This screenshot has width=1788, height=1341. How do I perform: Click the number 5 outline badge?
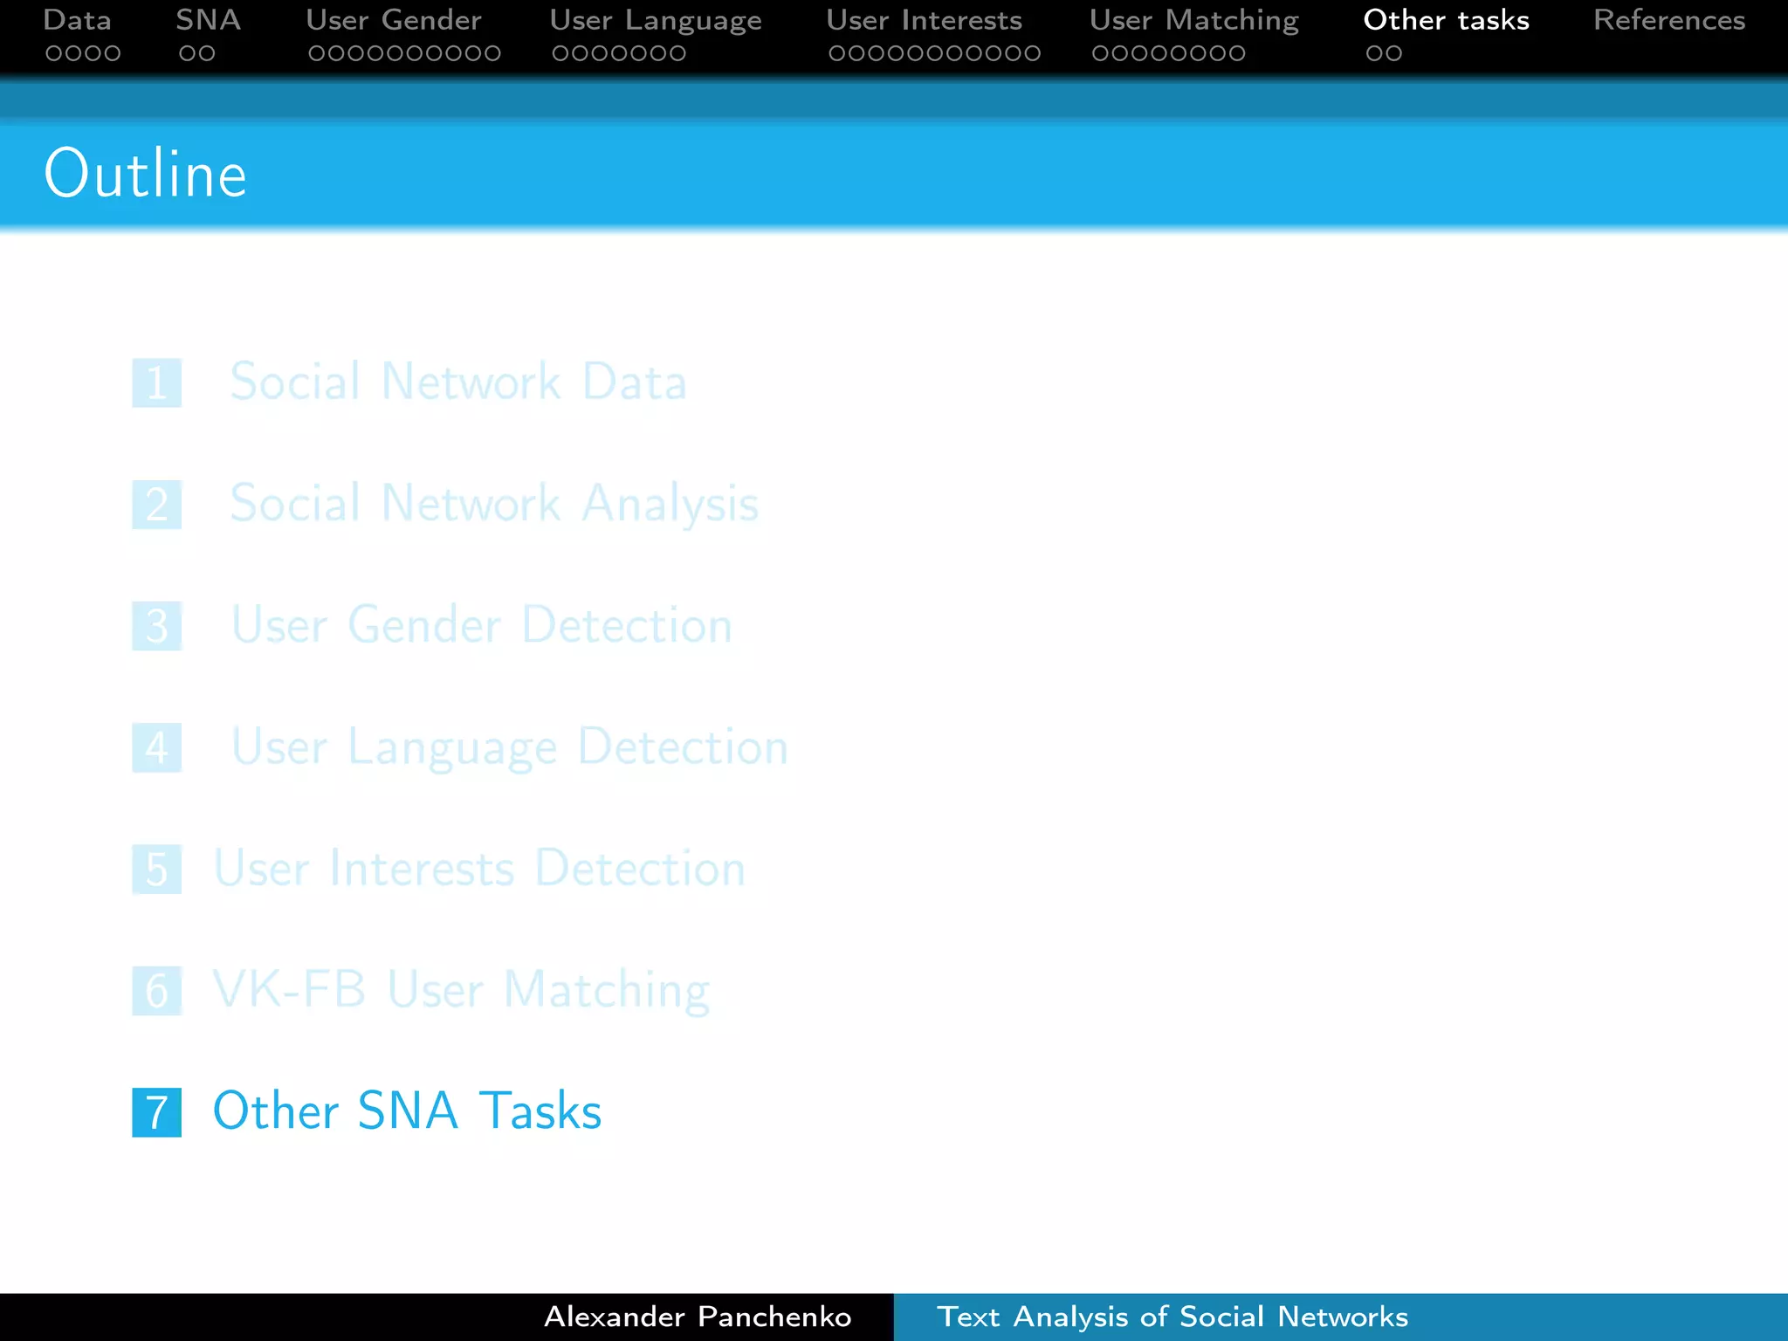[x=157, y=869]
